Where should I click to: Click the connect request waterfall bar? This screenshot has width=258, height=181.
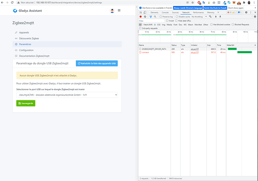(x=245, y=52)
